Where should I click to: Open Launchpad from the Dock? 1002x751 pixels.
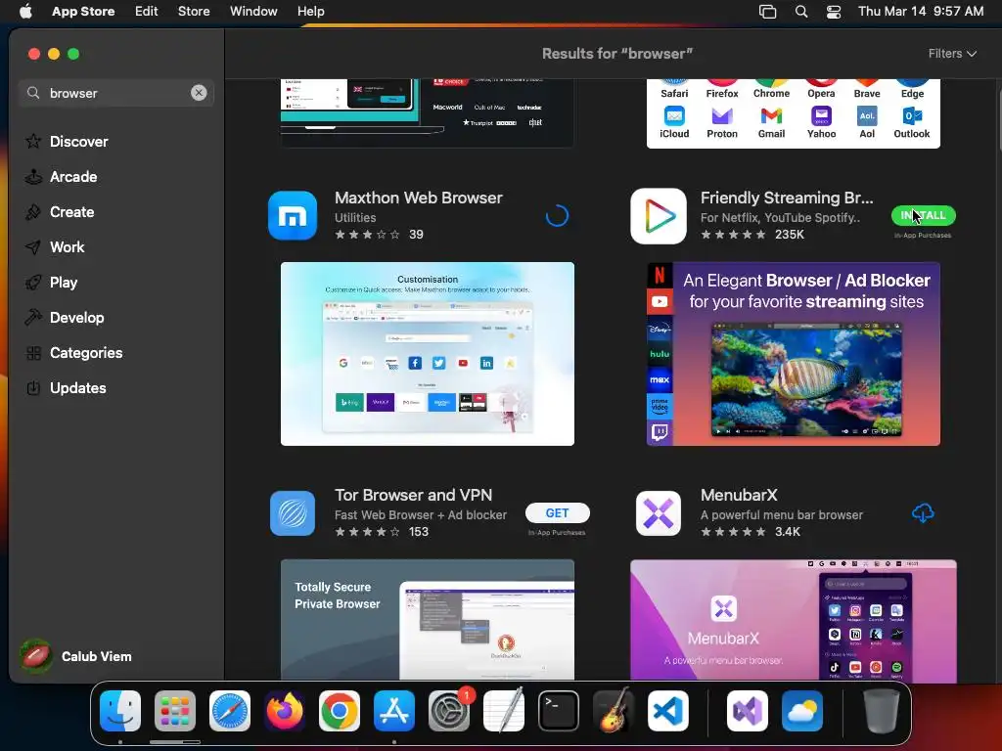[x=175, y=711]
